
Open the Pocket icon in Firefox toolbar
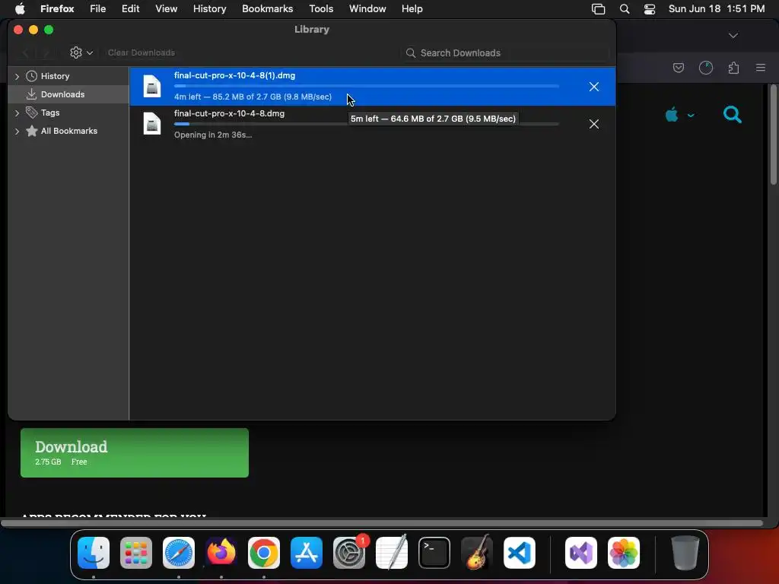[x=678, y=68]
